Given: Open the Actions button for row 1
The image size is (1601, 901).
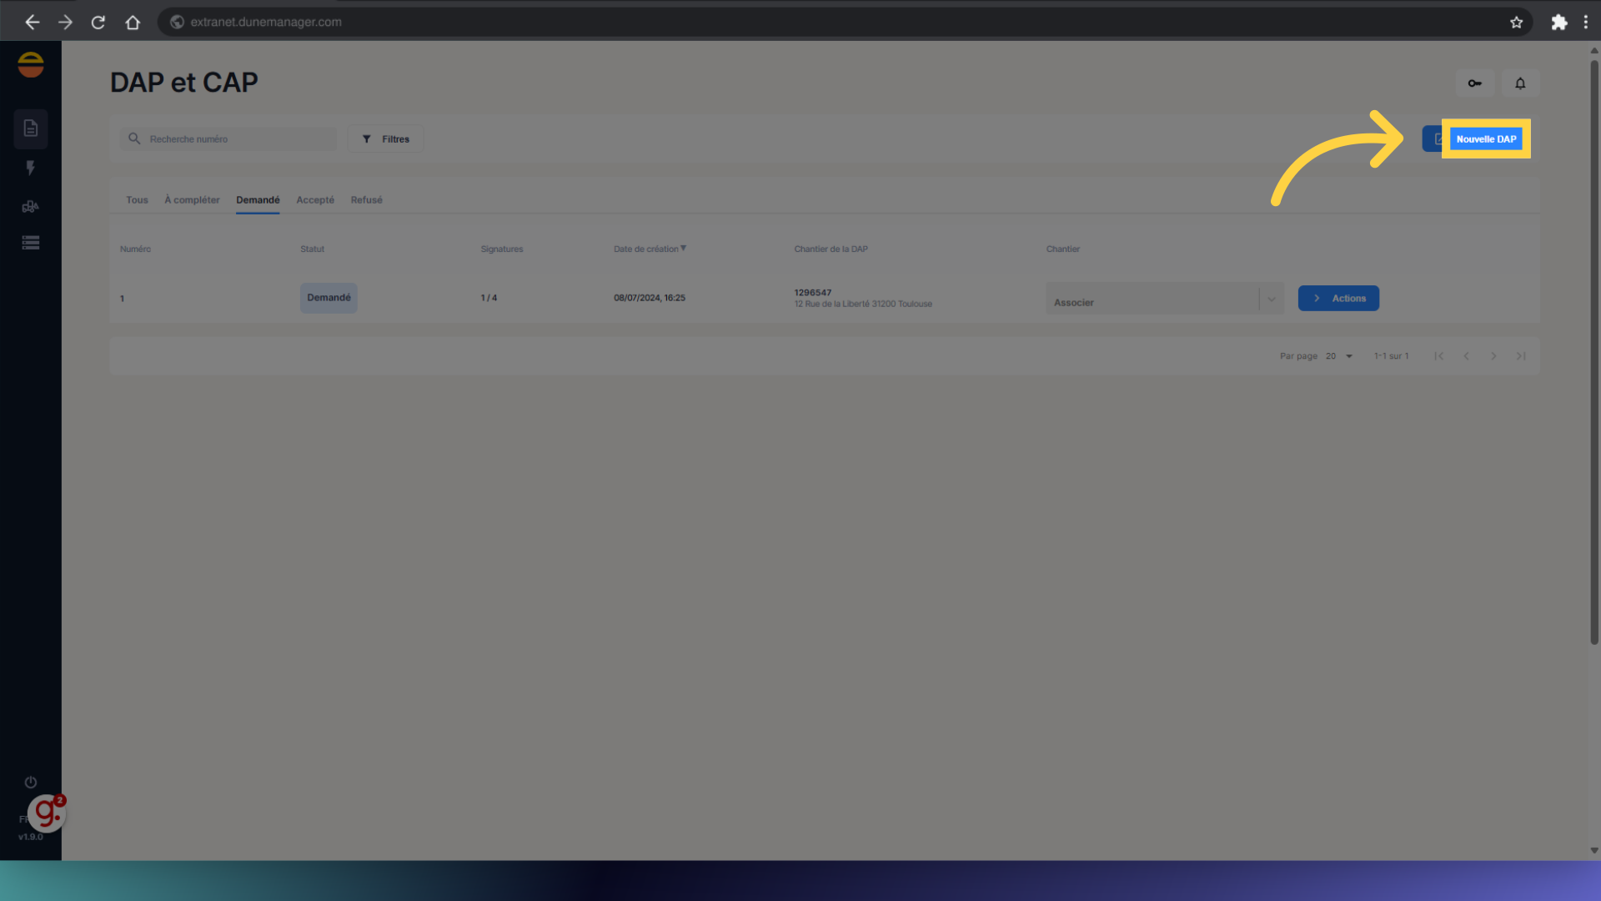Looking at the screenshot, I should pyautogui.click(x=1338, y=299).
